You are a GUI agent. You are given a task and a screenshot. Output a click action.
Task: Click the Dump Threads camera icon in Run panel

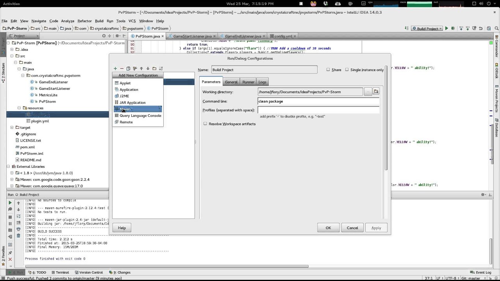10,231
